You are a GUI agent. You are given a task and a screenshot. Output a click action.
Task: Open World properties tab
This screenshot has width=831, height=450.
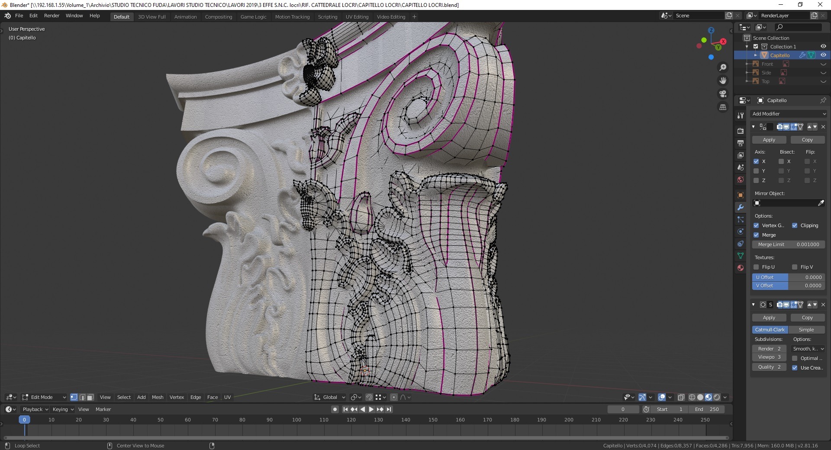[741, 180]
